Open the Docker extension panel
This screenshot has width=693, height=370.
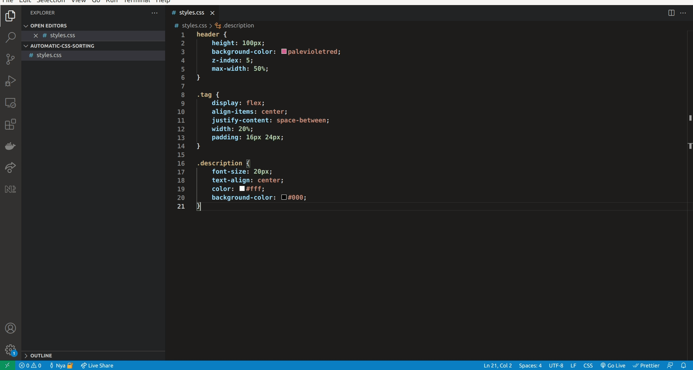(x=10, y=146)
